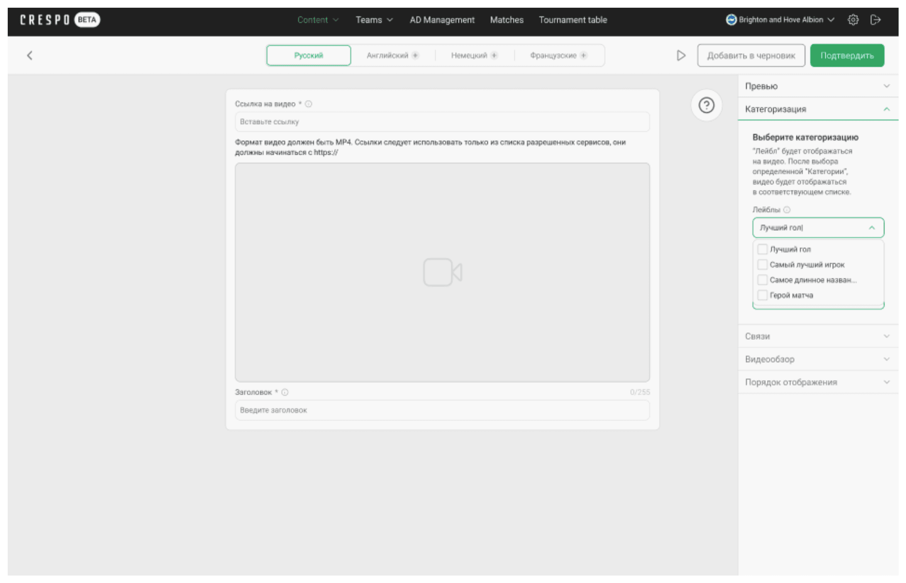
Task: Click info icon next to Заголовок
Action: coord(285,392)
